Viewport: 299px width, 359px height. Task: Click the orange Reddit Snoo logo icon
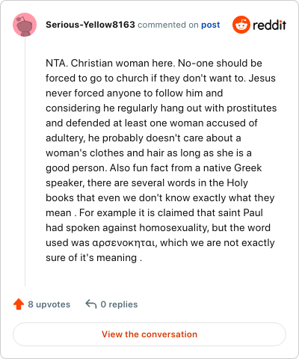tap(241, 25)
